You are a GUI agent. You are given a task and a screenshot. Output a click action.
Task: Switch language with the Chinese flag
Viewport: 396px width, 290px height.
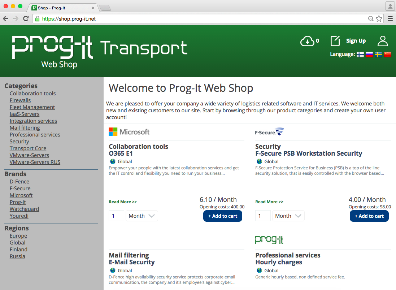click(387, 54)
